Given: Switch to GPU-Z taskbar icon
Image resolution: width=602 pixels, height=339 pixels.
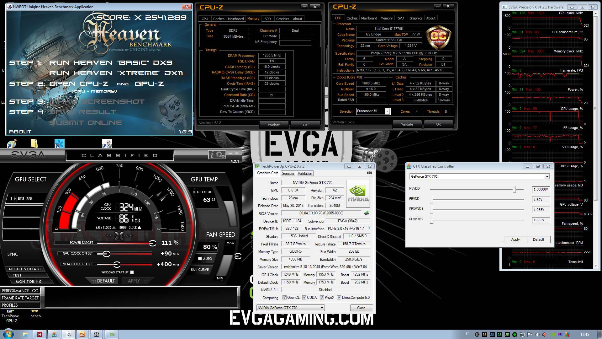Looking at the screenshot, I should pyautogui.click(x=112, y=334).
